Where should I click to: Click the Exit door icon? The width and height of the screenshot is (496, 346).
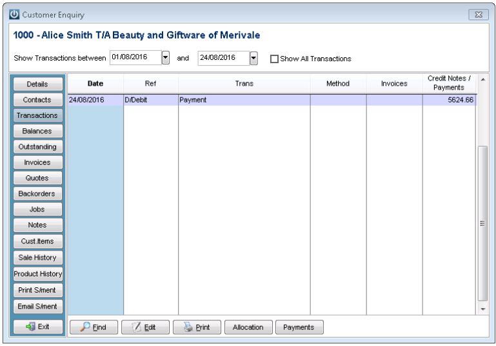[31, 327]
